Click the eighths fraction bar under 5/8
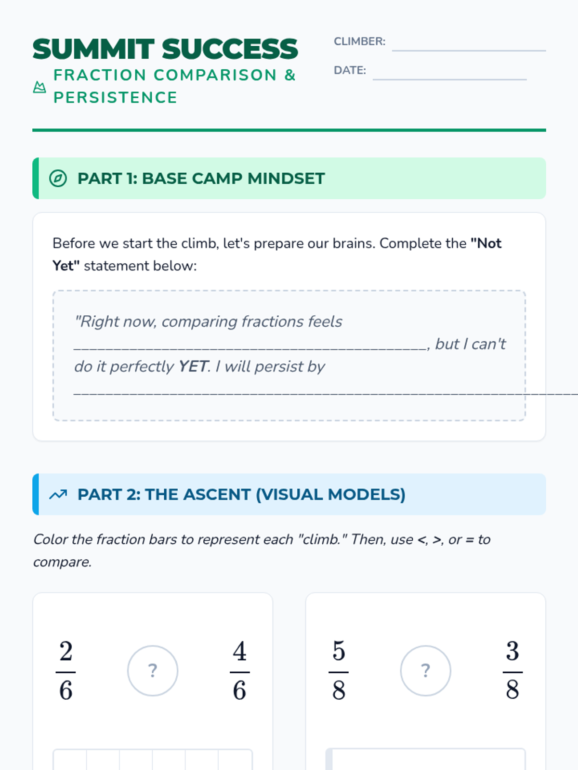This screenshot has width=578, height=770. point(425,760)
